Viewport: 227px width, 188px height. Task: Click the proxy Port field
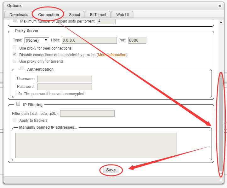pyautogui.click(x=137, y=40)
